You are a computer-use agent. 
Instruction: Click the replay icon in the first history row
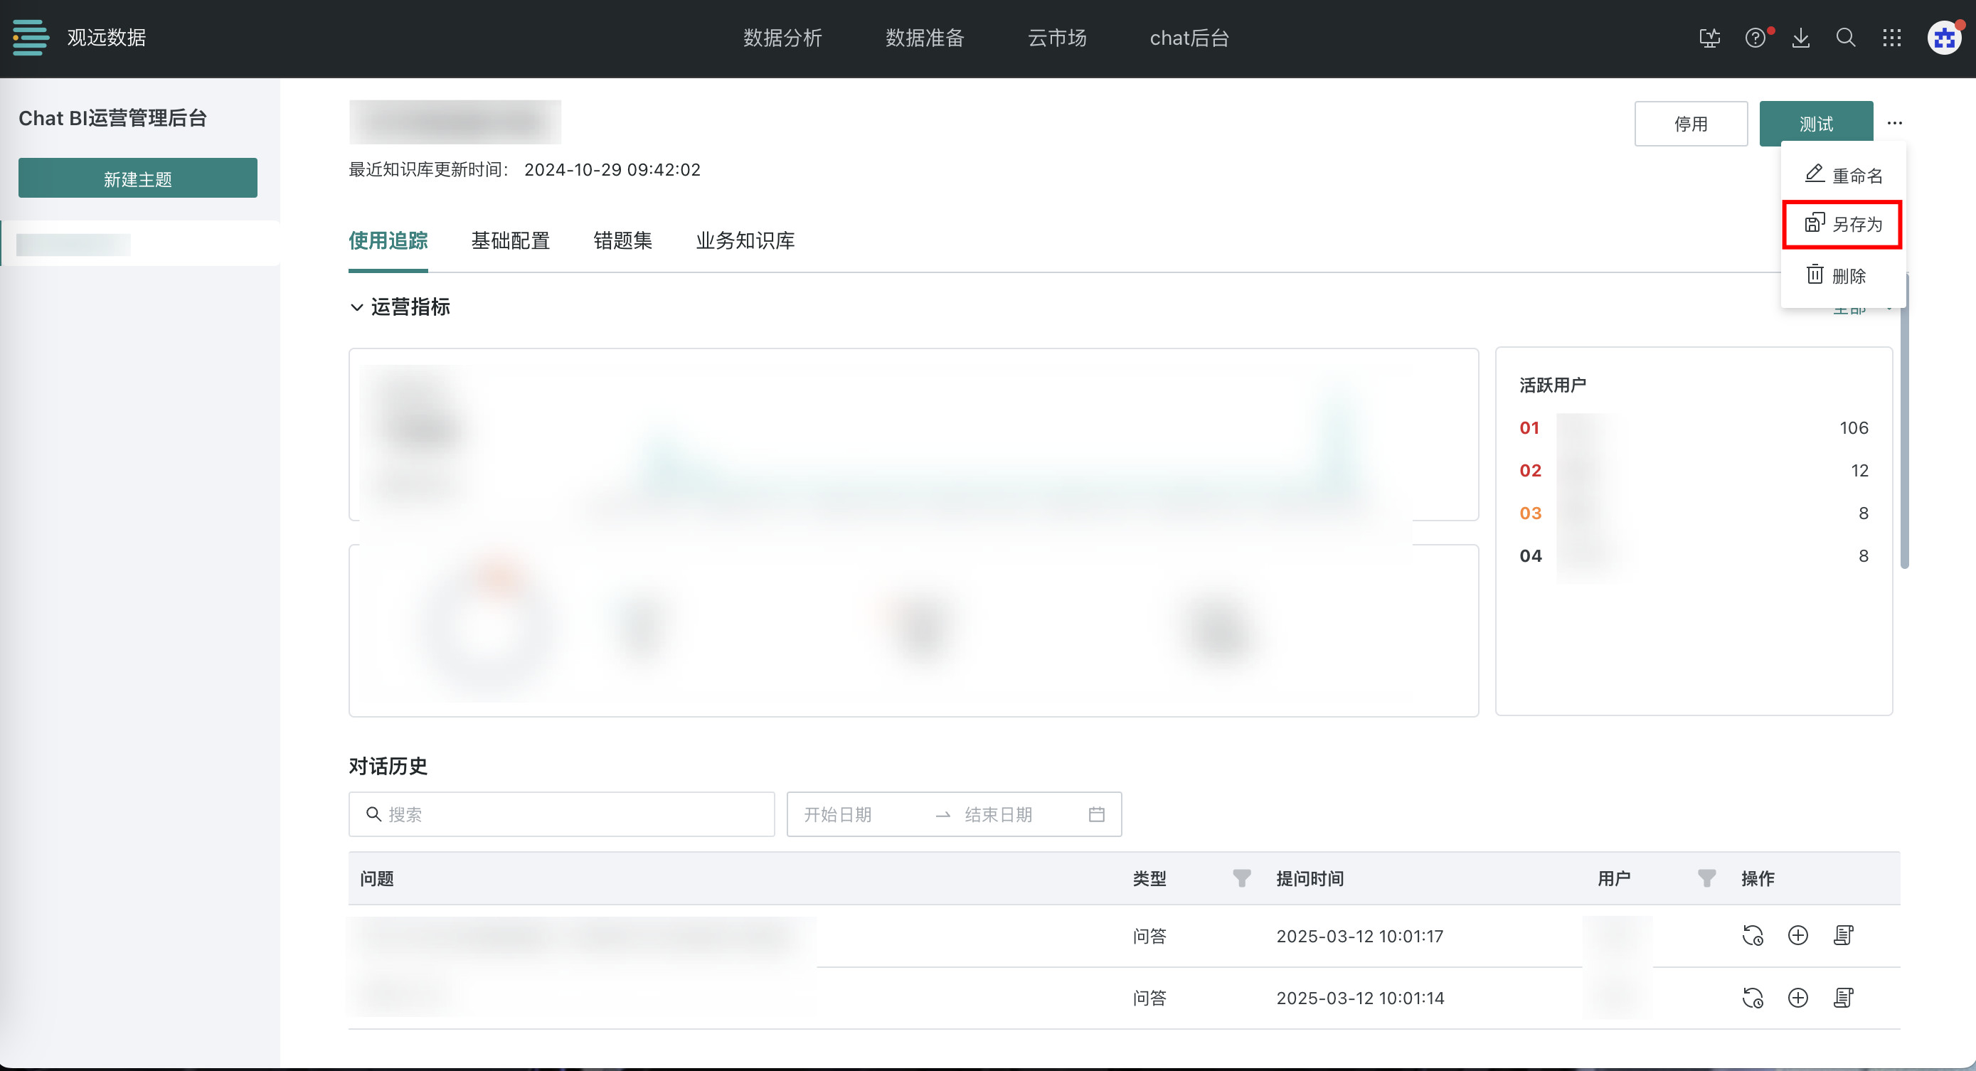point(1753,935)
